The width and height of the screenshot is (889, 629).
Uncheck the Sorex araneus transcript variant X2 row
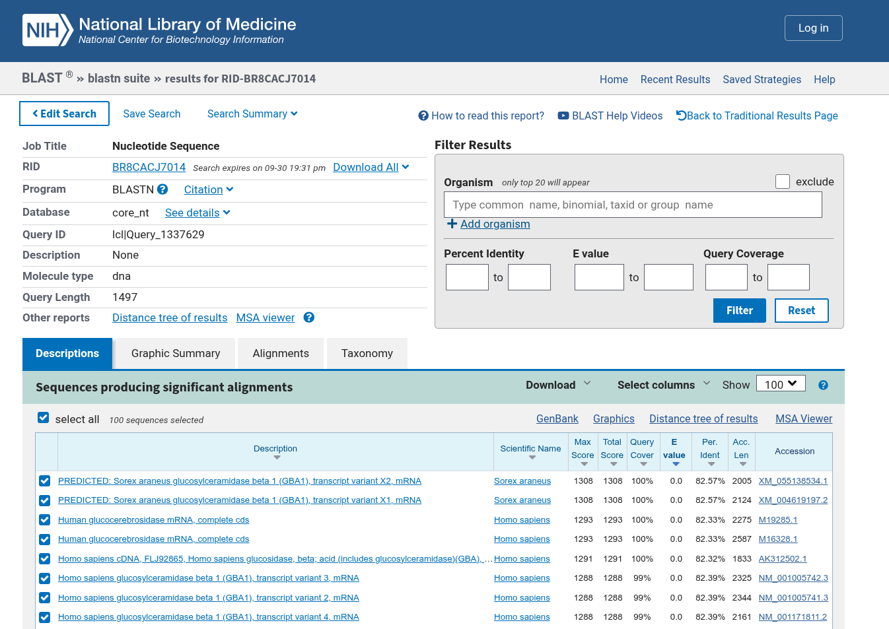pyautogui.click(x=44, y=481)
